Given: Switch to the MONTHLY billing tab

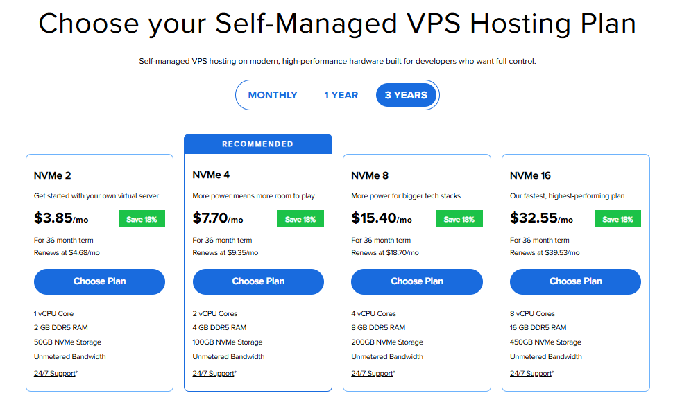Looking at the screenshot, I should tap(273, 95).
